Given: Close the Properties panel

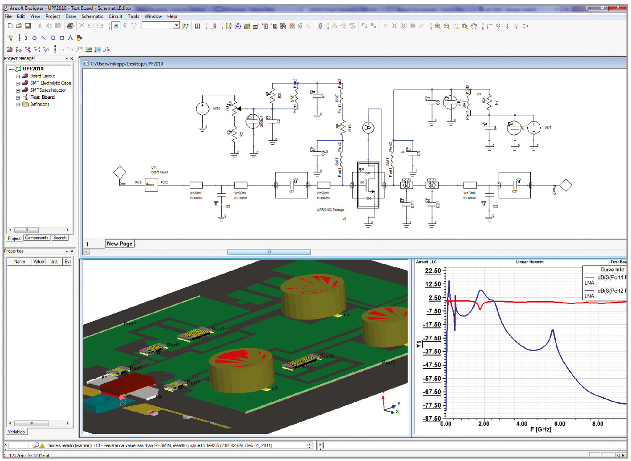Looking at the screenshot, I should pyautogui.click(x=72, y=251).
